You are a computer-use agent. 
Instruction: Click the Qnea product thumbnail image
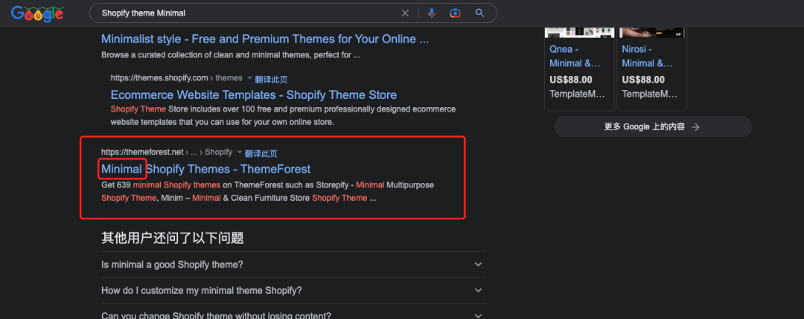pos(579,33)
